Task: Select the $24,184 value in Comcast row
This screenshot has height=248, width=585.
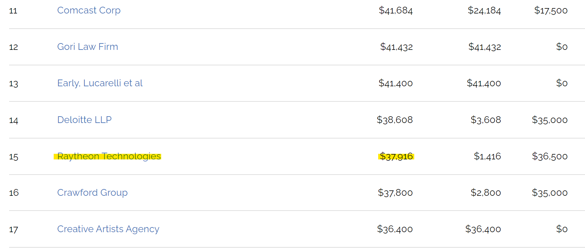Action: point(484,10)
